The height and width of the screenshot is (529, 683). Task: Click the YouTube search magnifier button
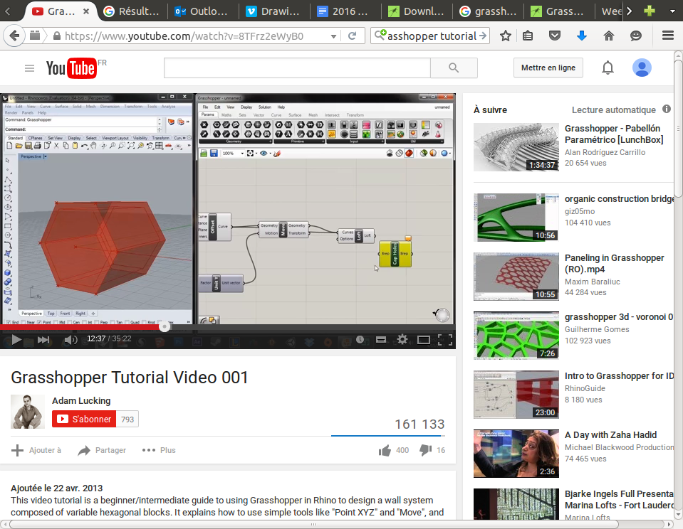pos(454,68)
